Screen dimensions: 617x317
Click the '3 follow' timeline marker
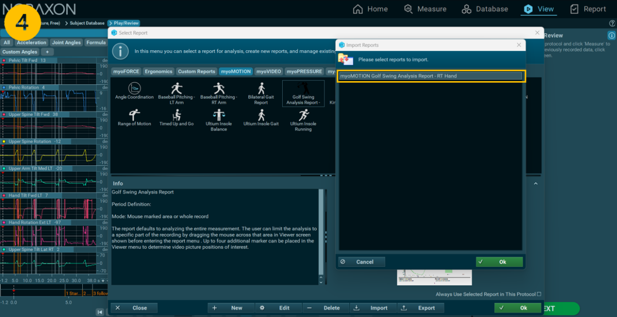(100, 294)
